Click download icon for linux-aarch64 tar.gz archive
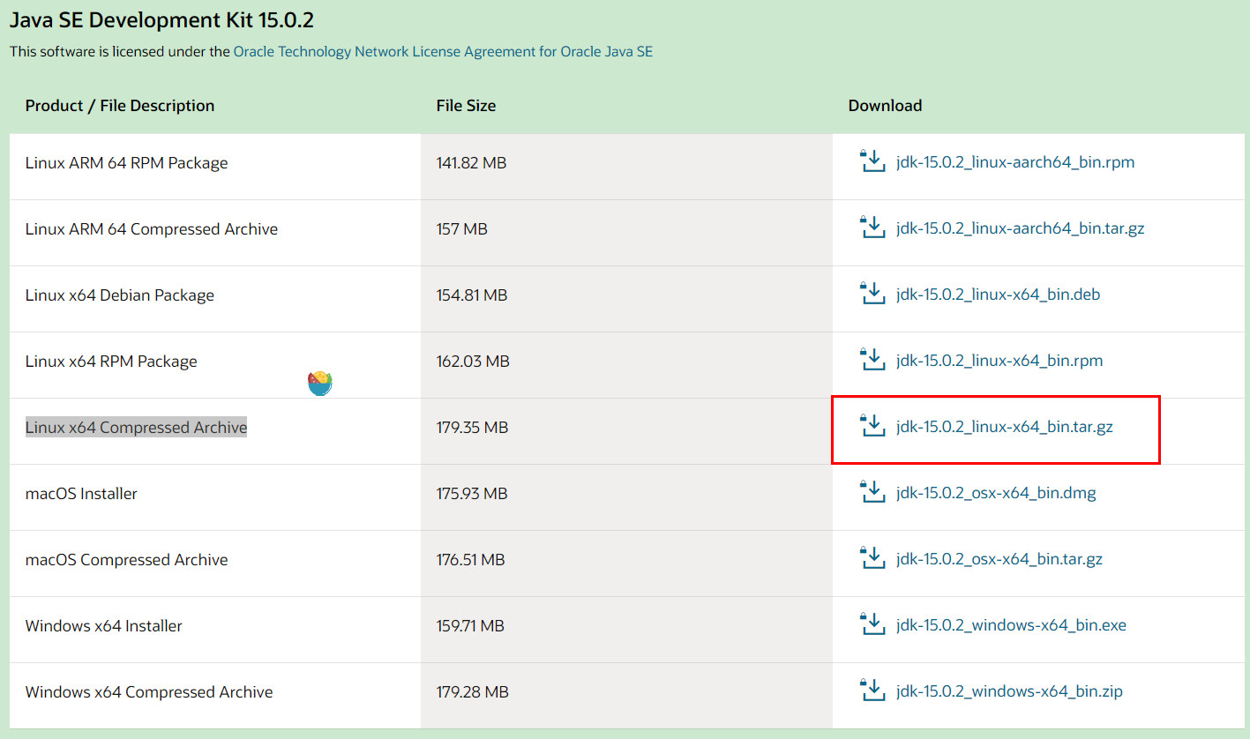The image size is (1250, 739). pos(872,228)
